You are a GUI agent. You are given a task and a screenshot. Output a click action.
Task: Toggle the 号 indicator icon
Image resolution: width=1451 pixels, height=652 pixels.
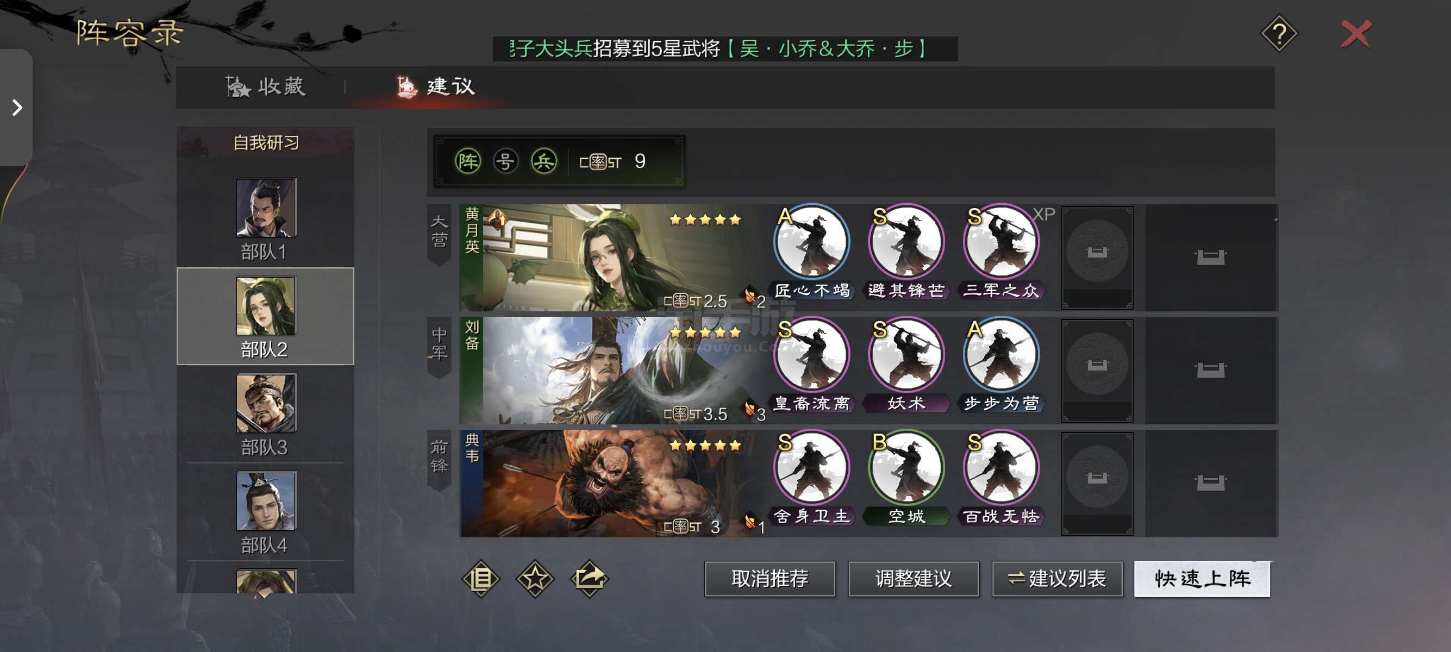[x=505, y=161]
